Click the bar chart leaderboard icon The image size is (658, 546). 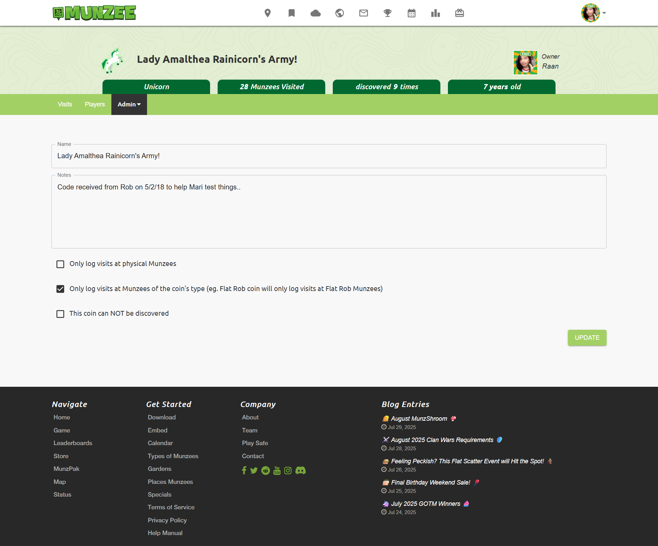point(436,13)
